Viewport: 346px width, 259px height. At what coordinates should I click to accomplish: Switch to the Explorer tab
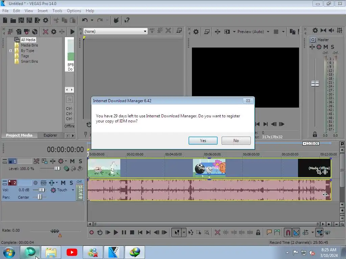coord(50,135)
